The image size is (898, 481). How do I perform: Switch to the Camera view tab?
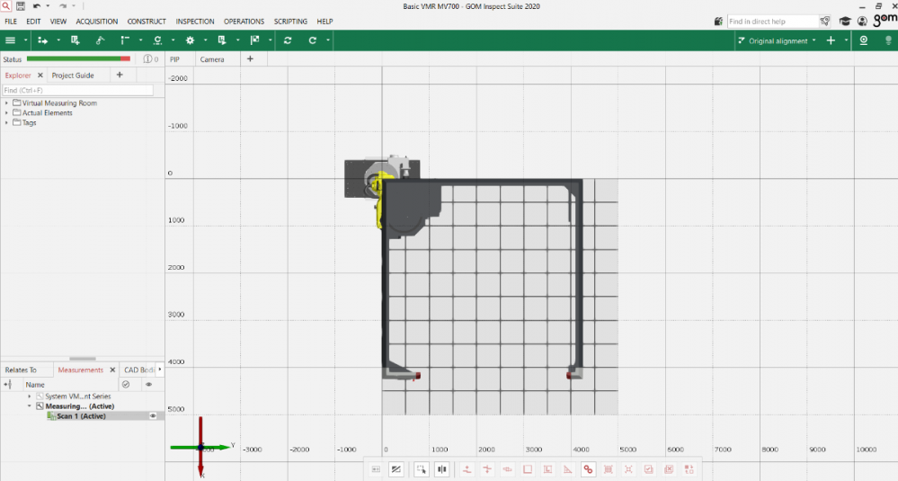click(x=212, y=59)
